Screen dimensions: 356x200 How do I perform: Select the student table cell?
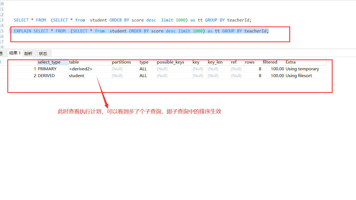point(90,76)
